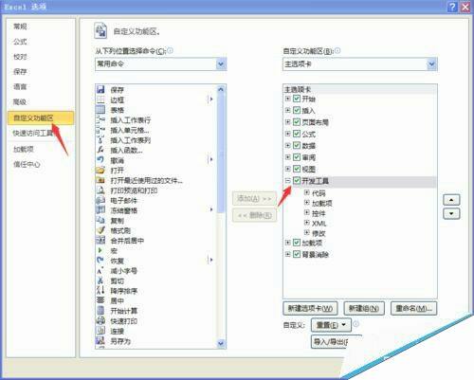Screen dimensions: 474x380
Task: Select the 插入工作表行 icon
Action: [x=100, y=119]
